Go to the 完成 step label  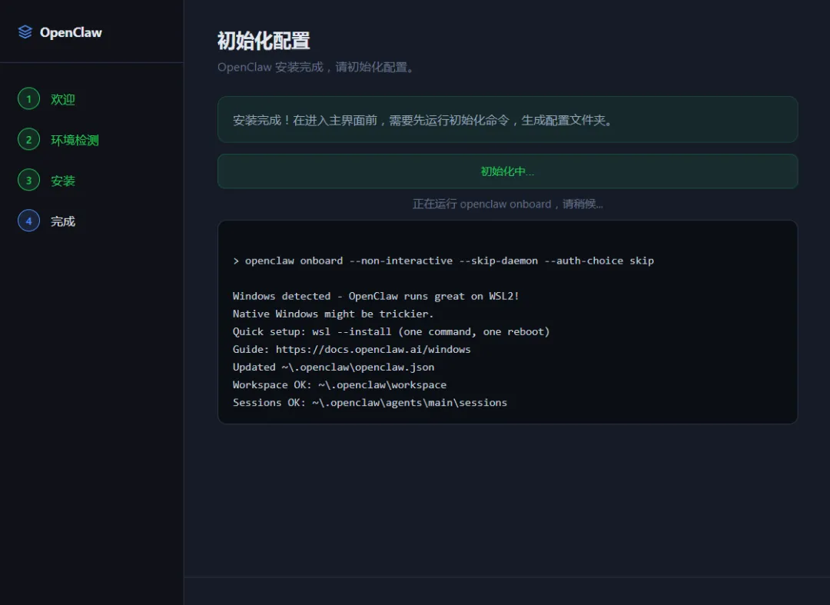[63, 221]
